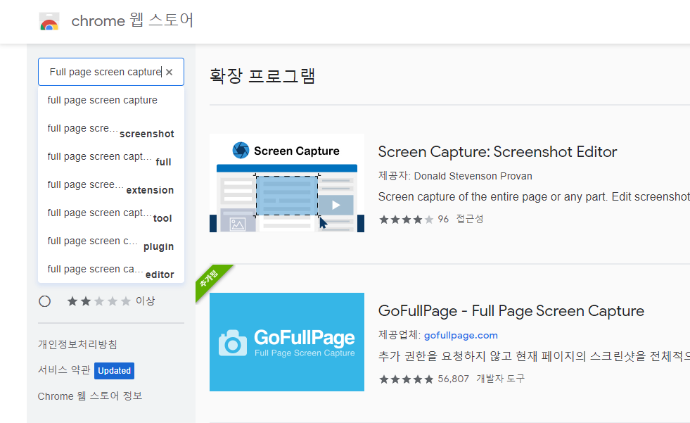Click the GoFullPage 56,807 reviews star rating

click(406, 379)
